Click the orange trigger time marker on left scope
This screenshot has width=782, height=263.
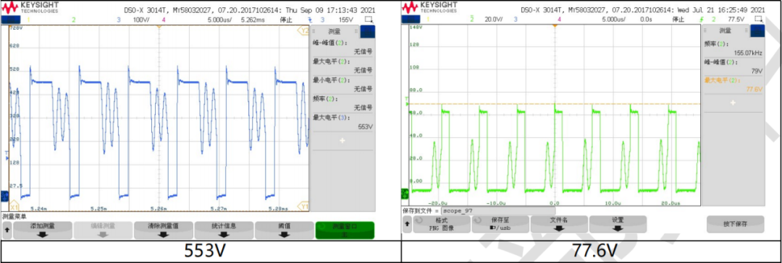[x=159, y=27]
